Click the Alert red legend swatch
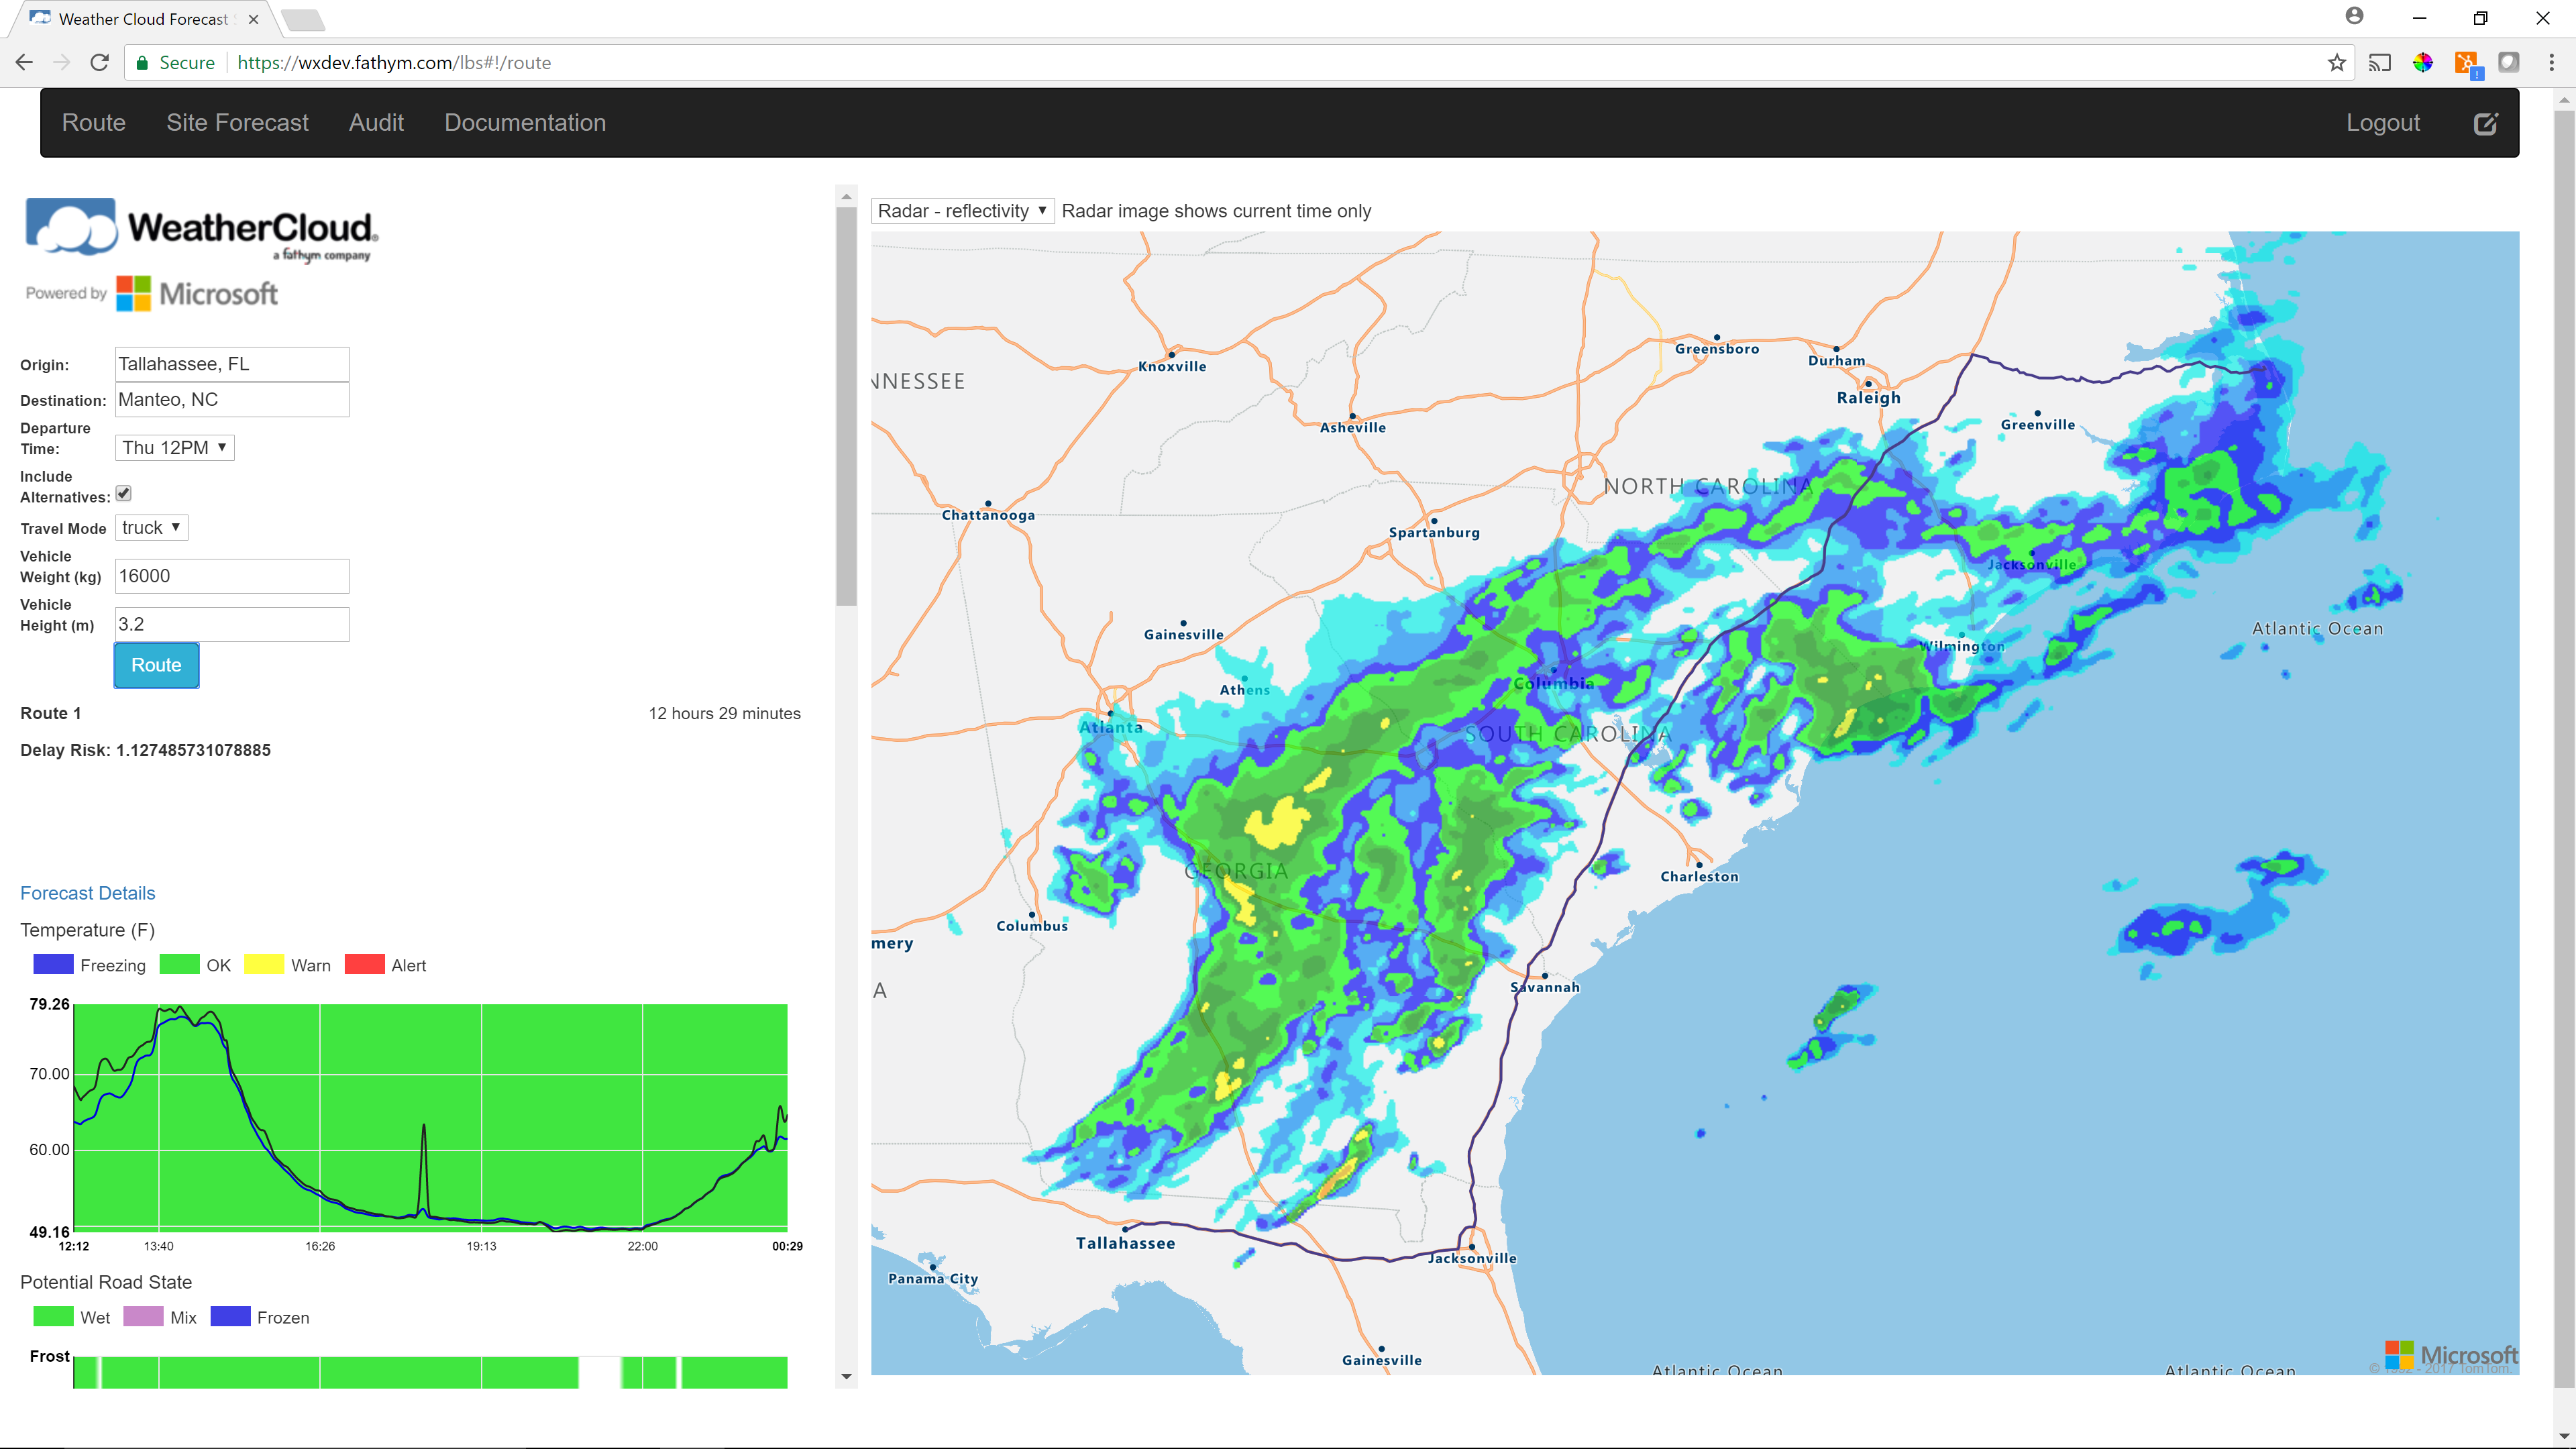This screenshot has height=1449, width=2576. point(364,965)
